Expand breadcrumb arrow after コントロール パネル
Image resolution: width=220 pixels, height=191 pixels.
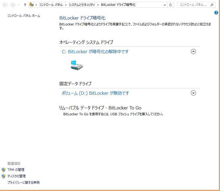pyautogui.click(x=66, y=5)
